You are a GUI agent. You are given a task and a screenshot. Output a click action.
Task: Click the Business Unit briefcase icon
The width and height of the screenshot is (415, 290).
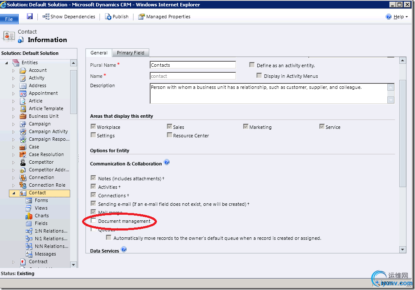(x=23, y=117)
